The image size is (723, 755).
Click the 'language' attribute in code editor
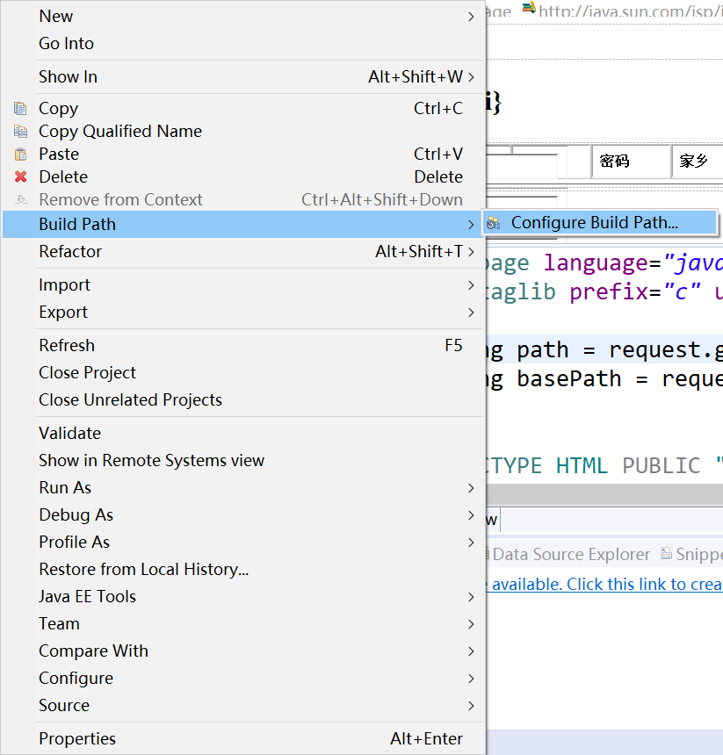[596, 263]
